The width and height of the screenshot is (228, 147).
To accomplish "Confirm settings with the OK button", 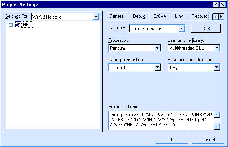I will click(x=172, y=140).
